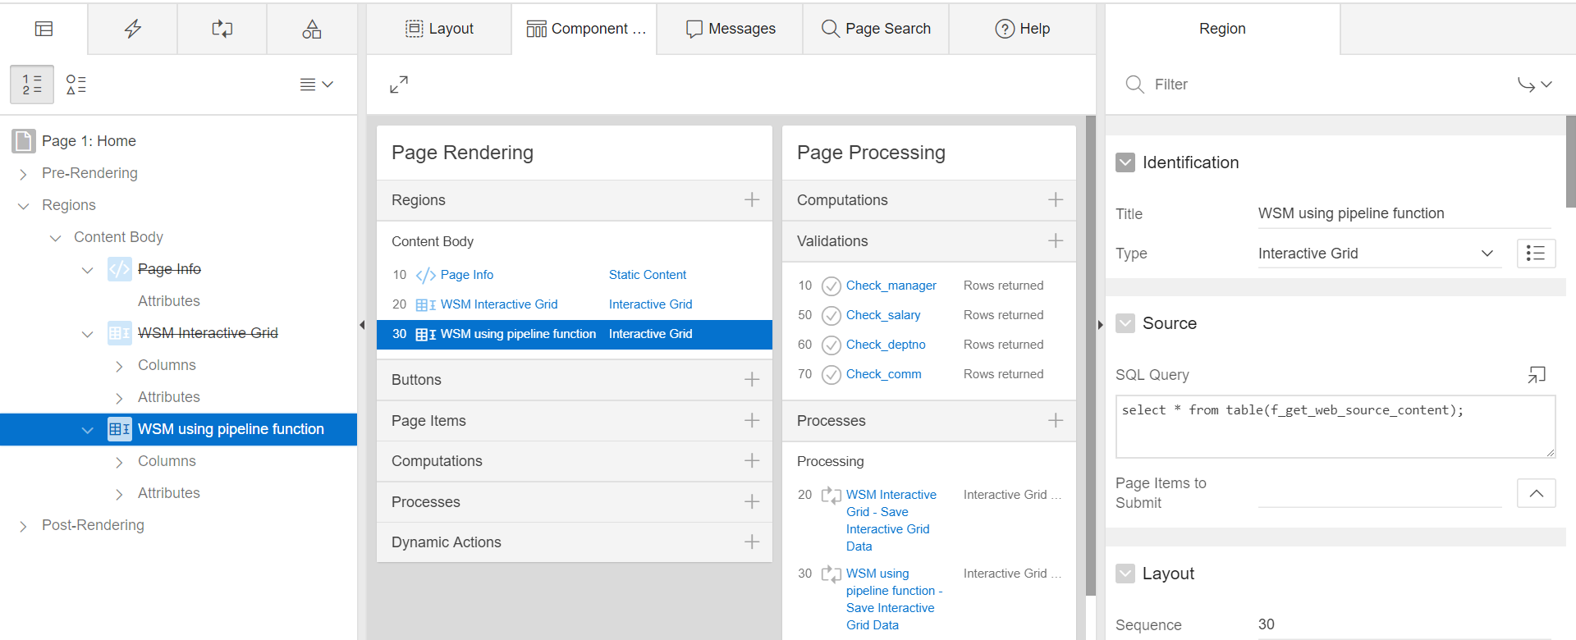Screen dimensions: 1576x640
Task: Toggle the Source section collapse box
Action: tap(1125, 323)
